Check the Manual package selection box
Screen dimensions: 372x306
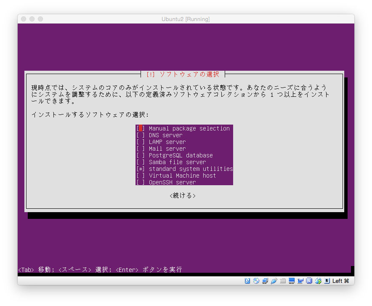point(141,128)
